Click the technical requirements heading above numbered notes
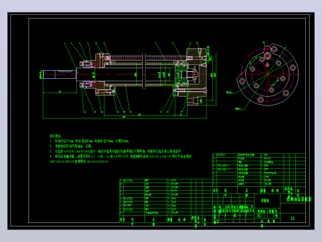This screenshot has height=242, width=322. [x=56, y=136]
